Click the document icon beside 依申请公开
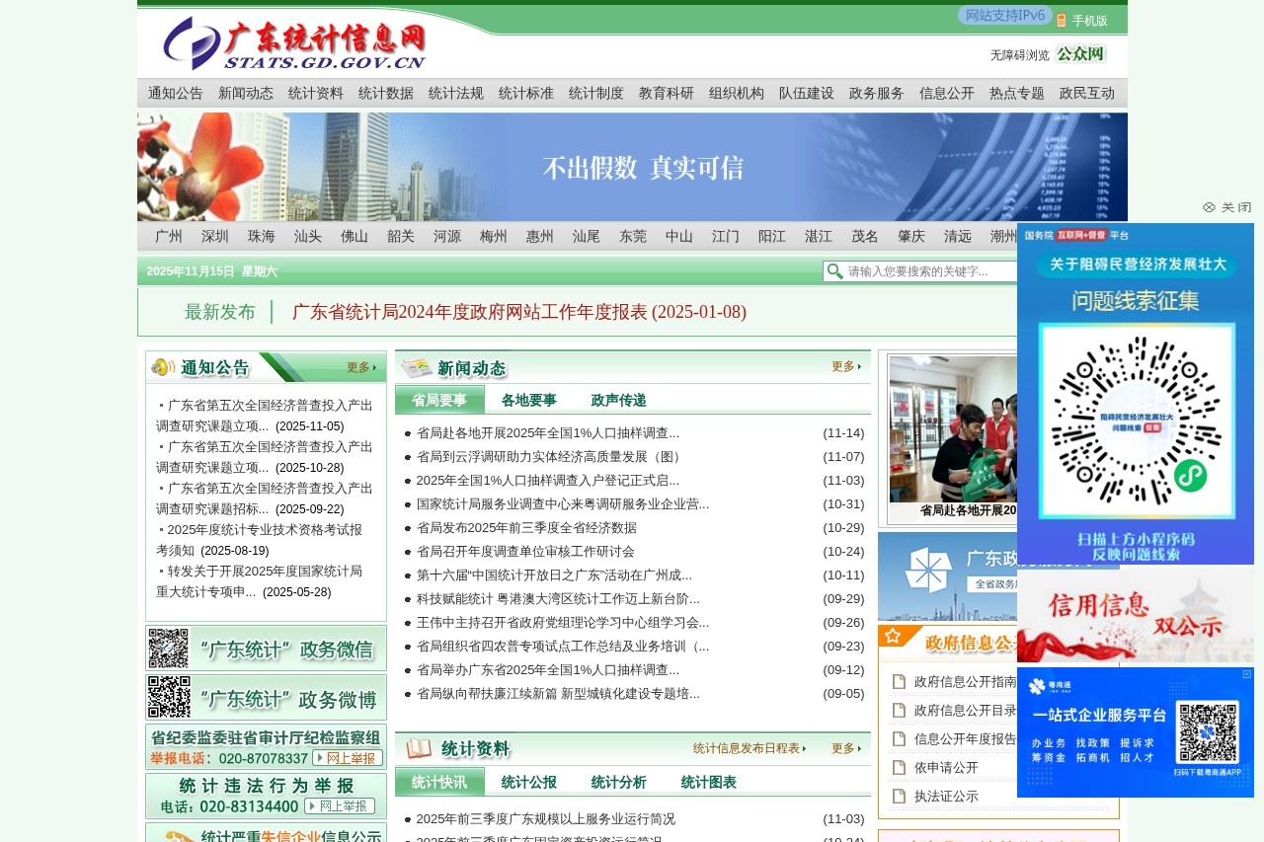This screenshot has height=842, width=1264. 899,767
